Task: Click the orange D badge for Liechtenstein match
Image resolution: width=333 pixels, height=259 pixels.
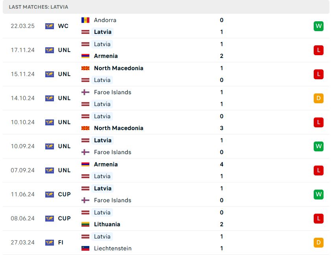Action: pos(318,242)
